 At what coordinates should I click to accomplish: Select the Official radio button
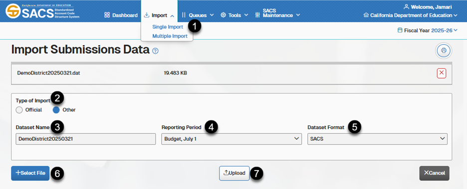click(19, 110)
